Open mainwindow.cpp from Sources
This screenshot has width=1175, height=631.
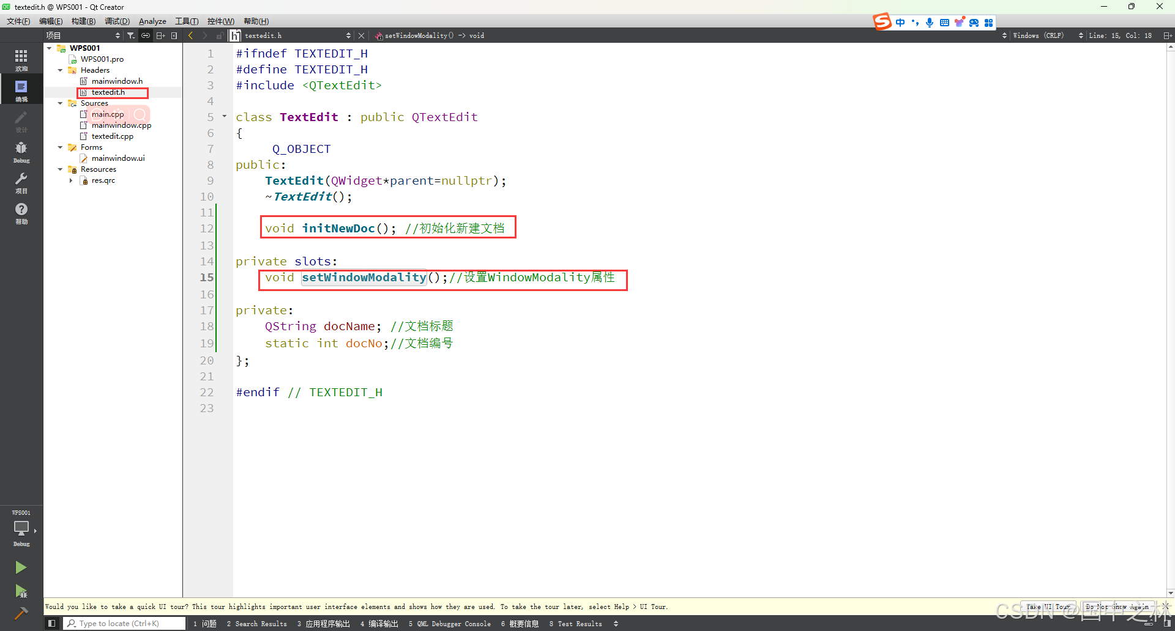click(x=121, y=125)
